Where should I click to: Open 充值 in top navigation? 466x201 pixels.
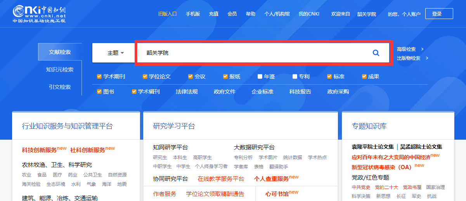coord(214,14)
